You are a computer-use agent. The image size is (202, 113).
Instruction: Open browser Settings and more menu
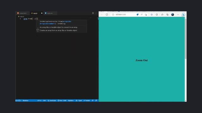(x=178, y=15)
